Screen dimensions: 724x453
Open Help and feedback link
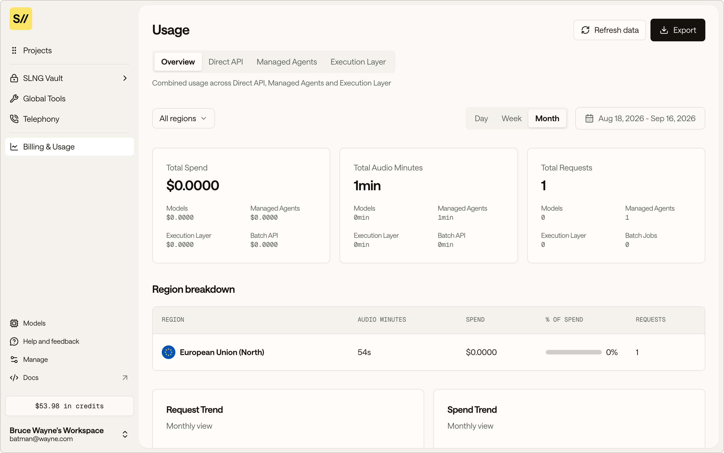tap(69, 341)
